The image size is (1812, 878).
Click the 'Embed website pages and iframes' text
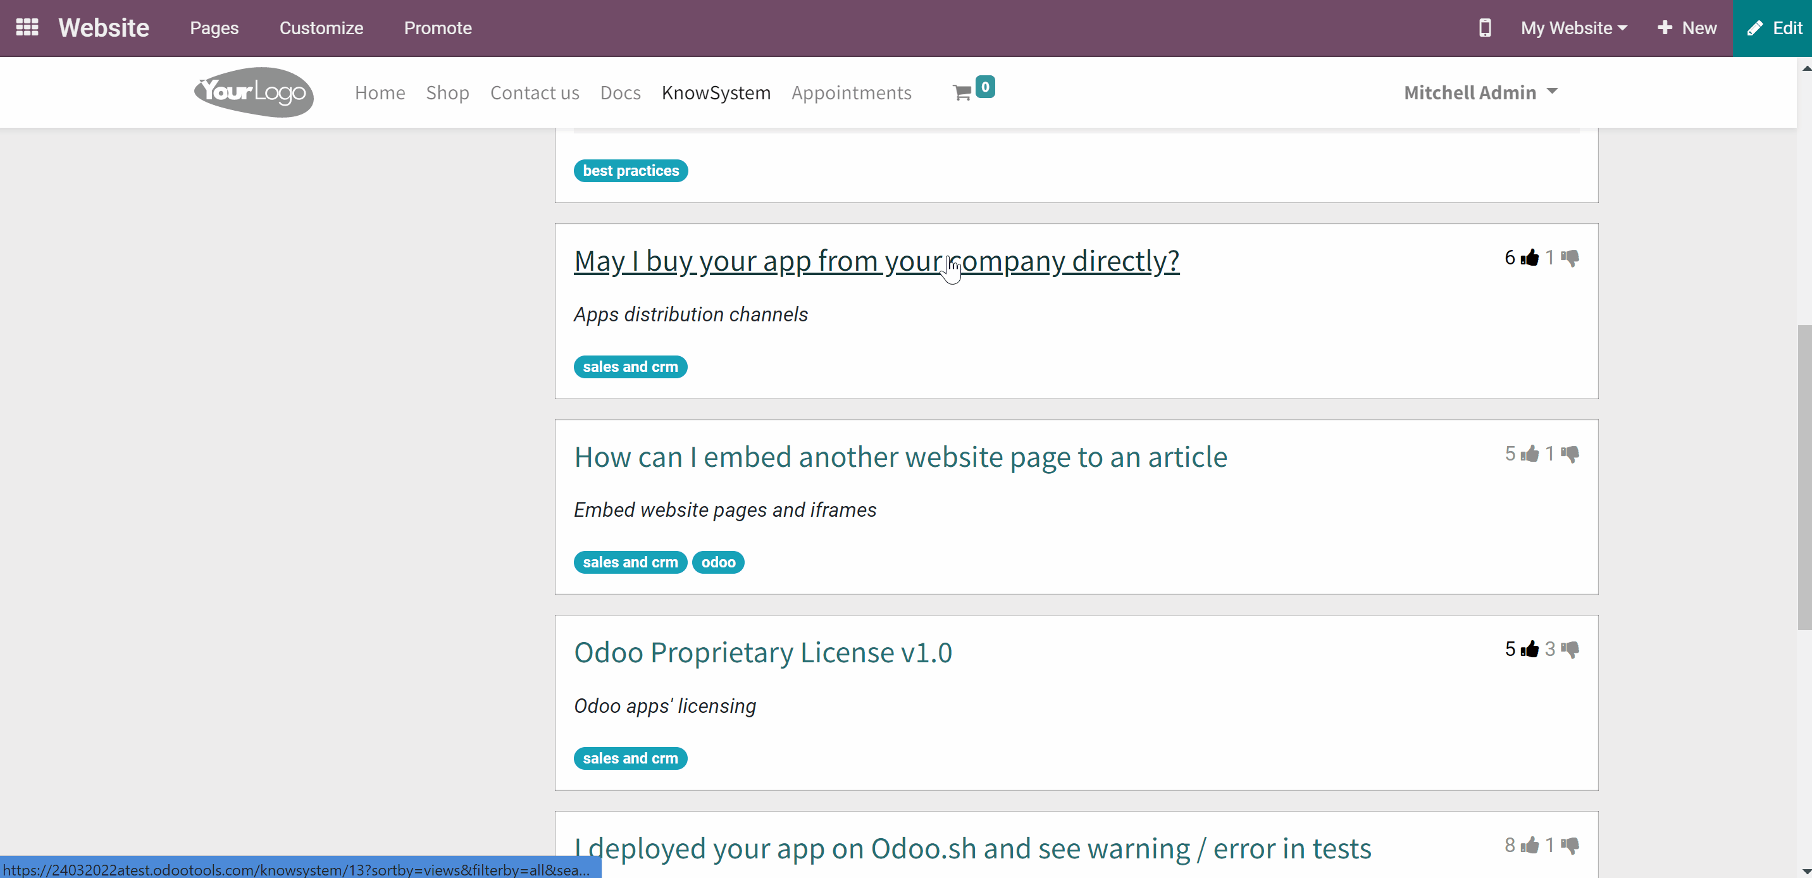pos(725,510)
